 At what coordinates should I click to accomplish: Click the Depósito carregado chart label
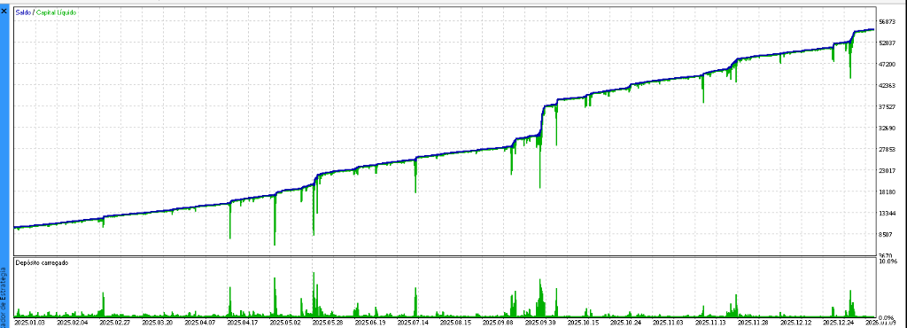point(43,262)
